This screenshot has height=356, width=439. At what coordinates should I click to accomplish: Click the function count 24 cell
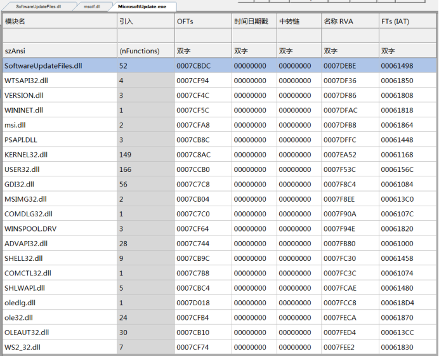146,318
